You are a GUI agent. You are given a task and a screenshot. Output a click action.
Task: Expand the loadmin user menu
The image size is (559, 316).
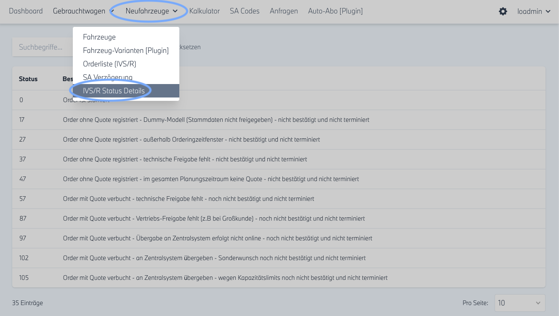(534, 11)
